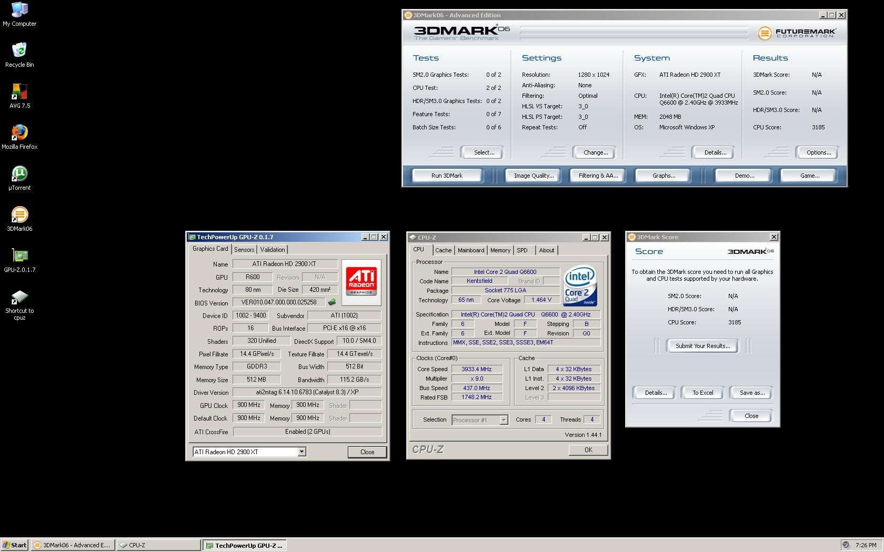
Task: Launch AVG 7.5 desktop icon
Action: (x=19, y=96)
